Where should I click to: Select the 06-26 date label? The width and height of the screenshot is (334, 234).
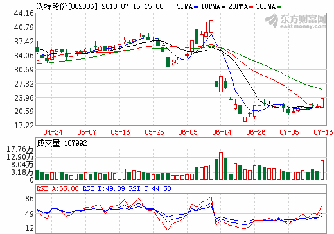coord(256,132)
